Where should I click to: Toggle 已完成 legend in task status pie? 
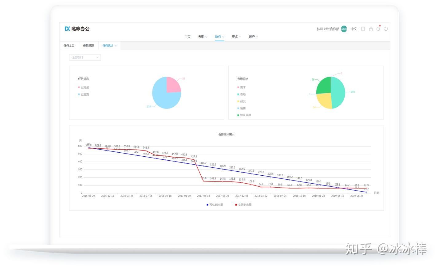click(84, 87)
